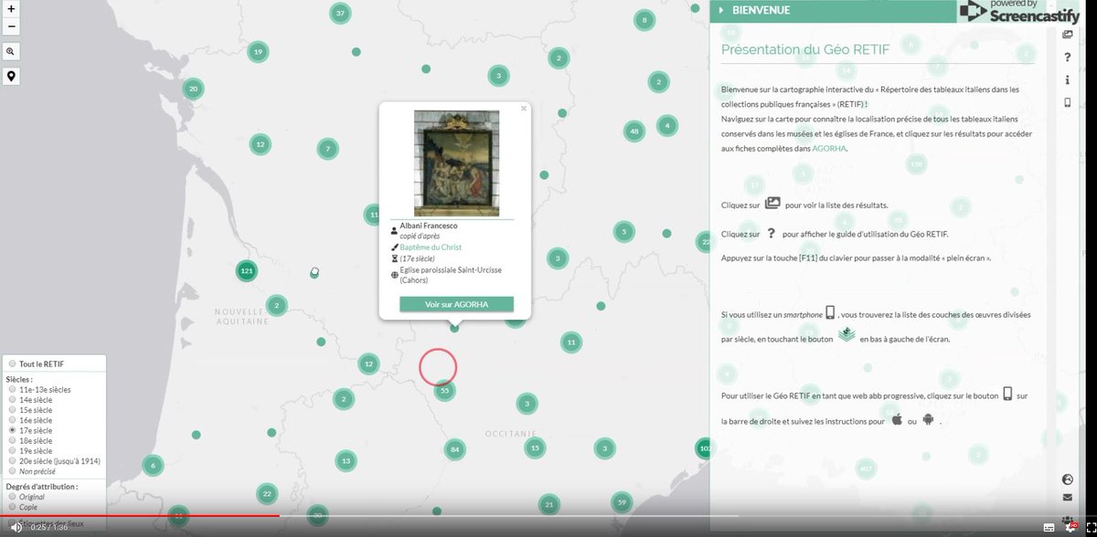
Task: Close the Albani Francesco popup
Action: click(x=524, y=108)
